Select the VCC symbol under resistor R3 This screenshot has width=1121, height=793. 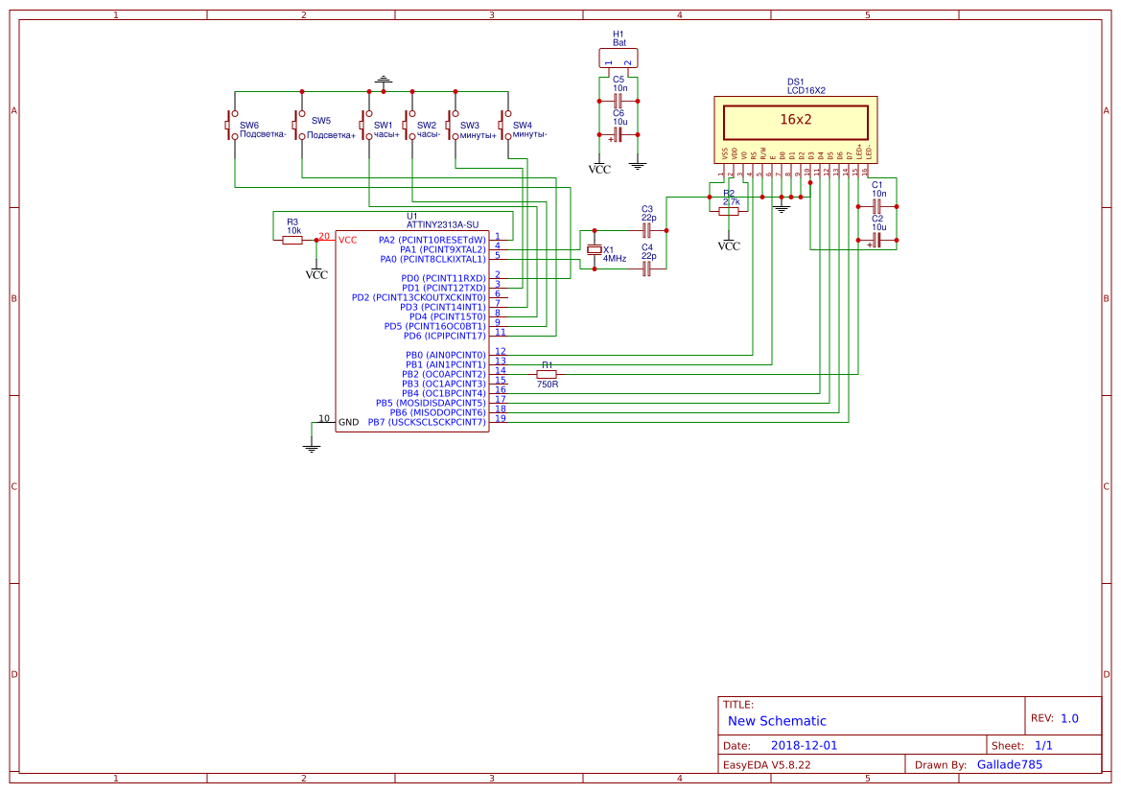click(x=317, y=269)
